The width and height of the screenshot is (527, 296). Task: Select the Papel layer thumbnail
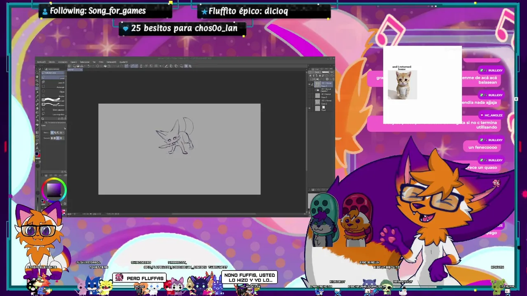[x=317, y=109]
